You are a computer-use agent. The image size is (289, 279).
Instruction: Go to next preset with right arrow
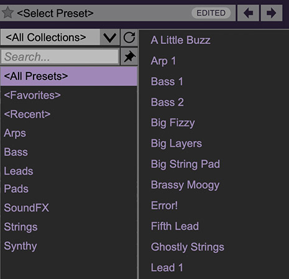click(x=272, y=13)
